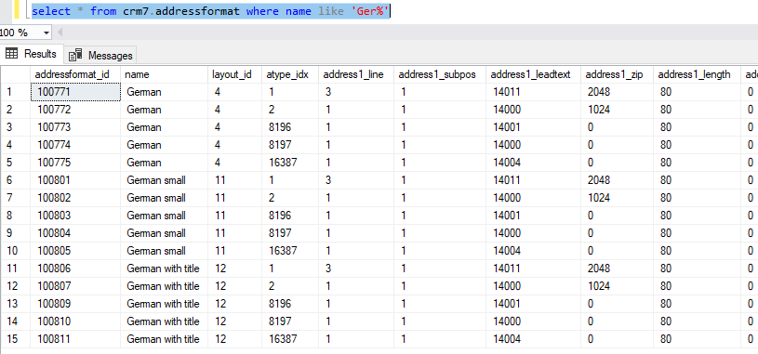This screenshot has height=354, width=758.
Task: Switch to the Messages tab
Action: click(x=101, y=56)
